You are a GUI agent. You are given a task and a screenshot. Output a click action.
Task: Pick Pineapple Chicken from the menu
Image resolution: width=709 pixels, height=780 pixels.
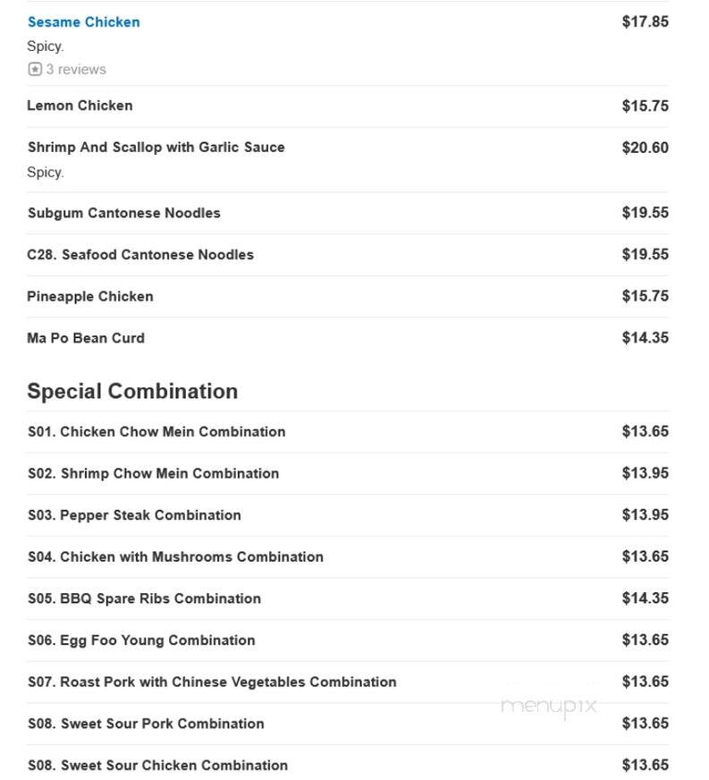coord(90,296)
